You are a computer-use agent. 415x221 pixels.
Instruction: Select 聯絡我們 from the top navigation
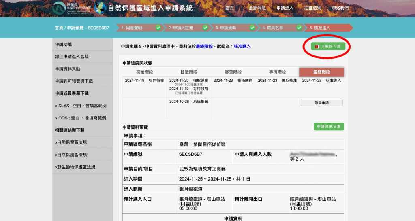point(340,8)
